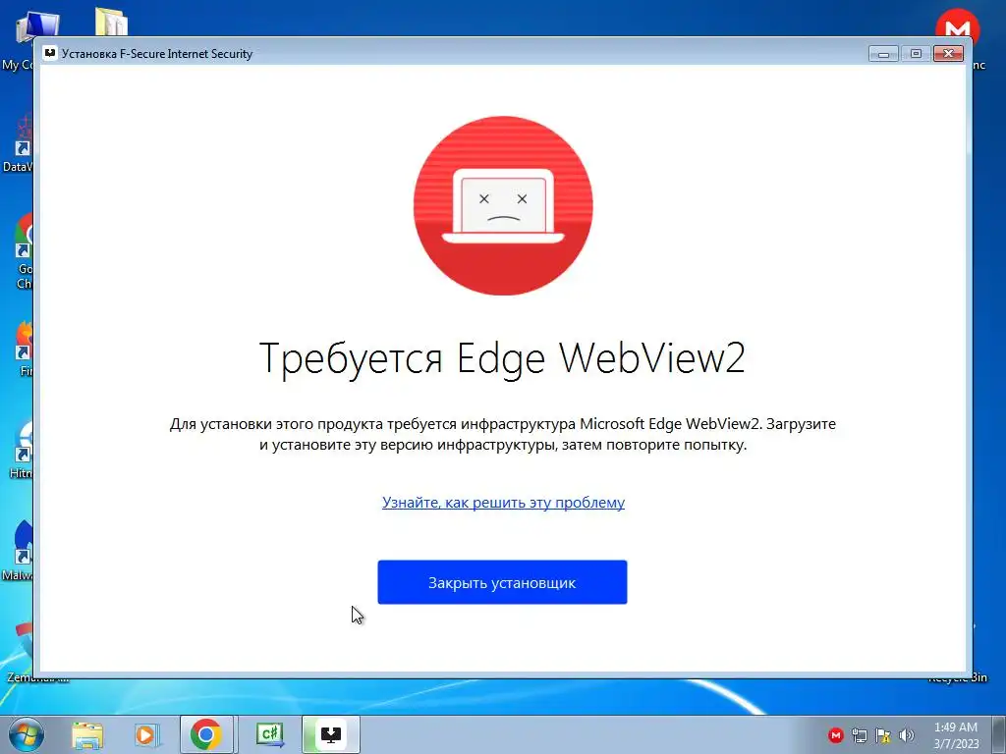Image resolution: width=1006 pixels, height=754 pixels.
Task: Open the Узнайте, как решить эту проблему link
Action: point(503,503)
